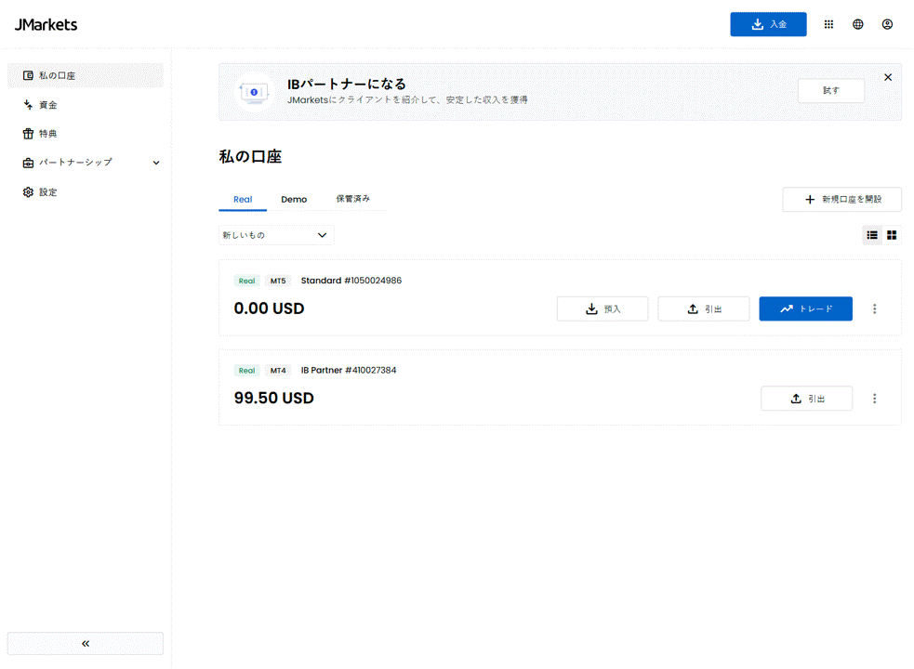Viewport: 914px width, 669px height.
Task: Select 私の口座 in the sidebar
Action: (86, 76)
